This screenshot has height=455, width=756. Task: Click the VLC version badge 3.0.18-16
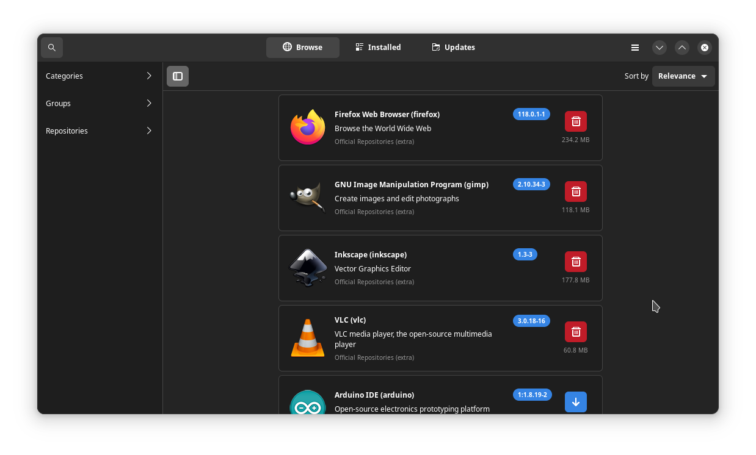click(x=531, y=321)
